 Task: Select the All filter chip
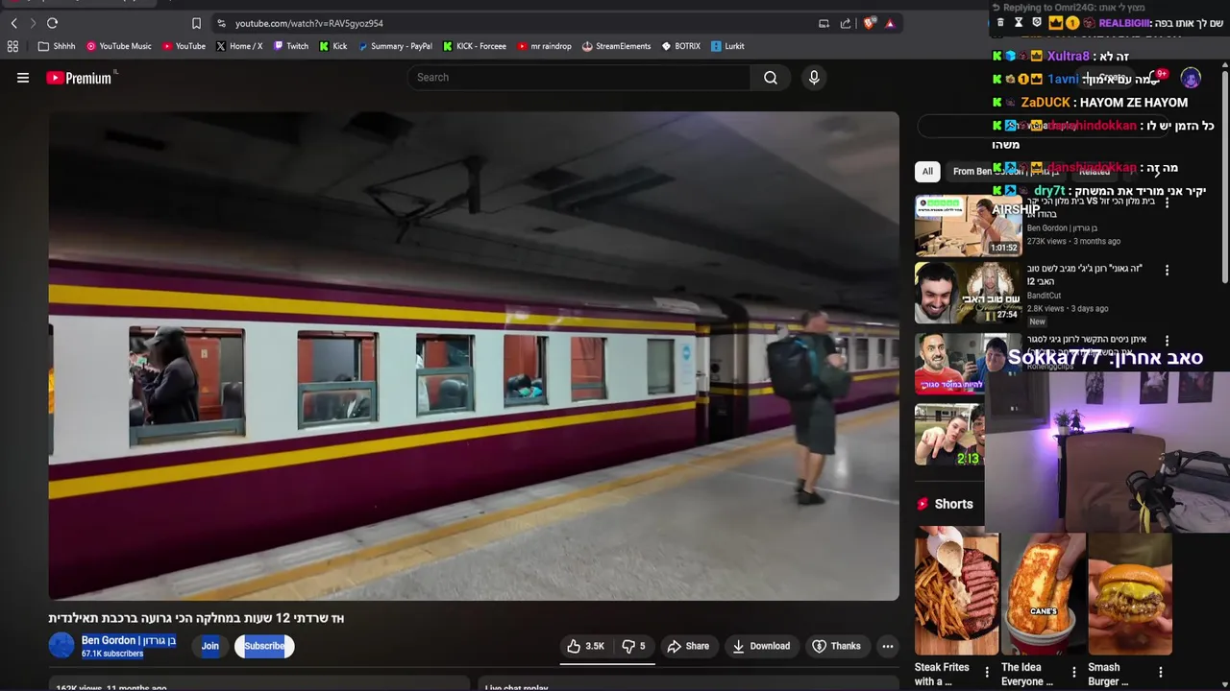(927, 172)
